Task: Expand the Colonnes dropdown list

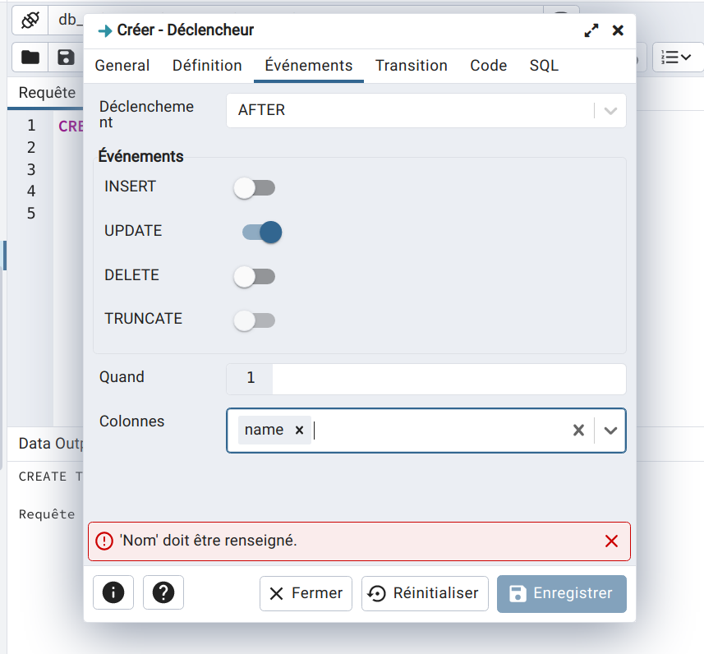Action: tap(610, 431)
